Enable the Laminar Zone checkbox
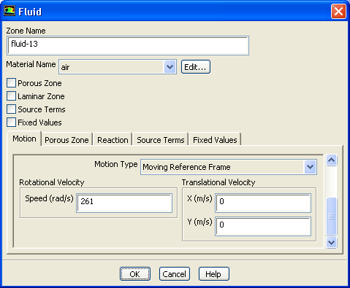This screenshot has width=350, height=288. tap(11, 96)
